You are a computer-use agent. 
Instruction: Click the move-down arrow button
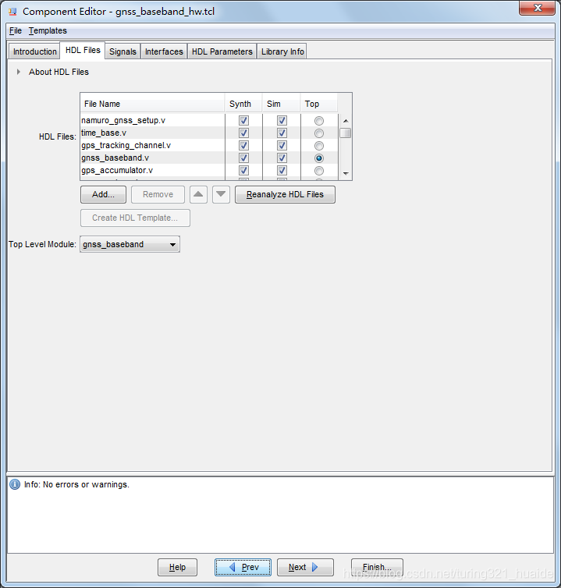coord(221,195)
